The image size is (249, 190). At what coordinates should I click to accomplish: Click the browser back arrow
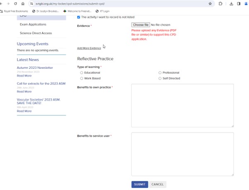tap(2, 4)
